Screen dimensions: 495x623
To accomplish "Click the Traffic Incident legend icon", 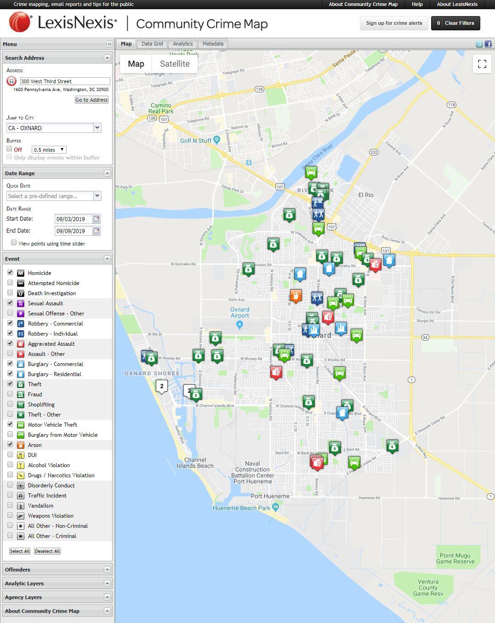I will pos(20,496).
